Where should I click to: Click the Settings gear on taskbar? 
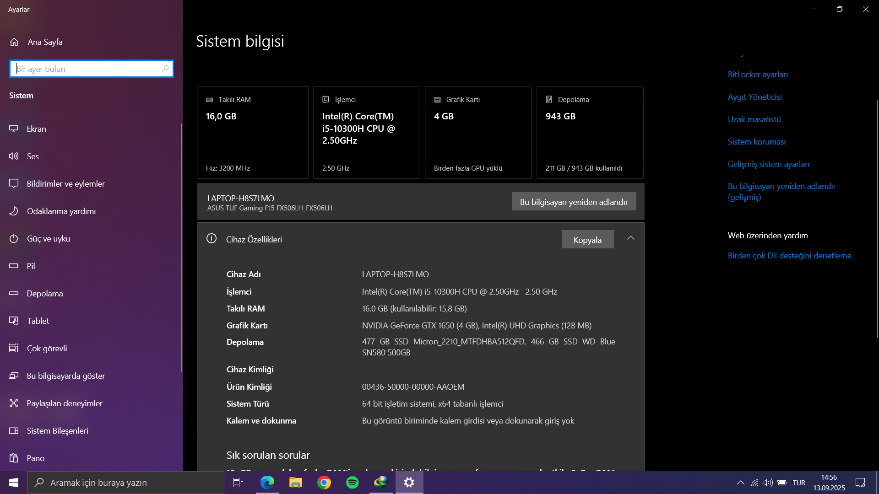409,483
